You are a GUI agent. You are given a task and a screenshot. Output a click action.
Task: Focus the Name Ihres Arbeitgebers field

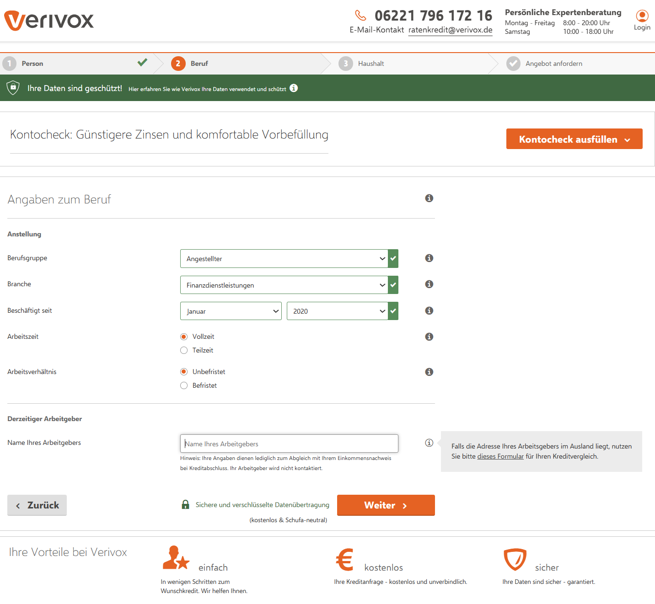click(x=289, y=444)
